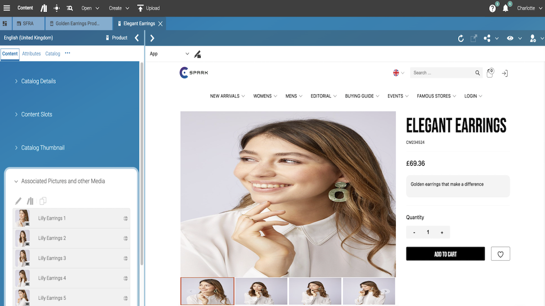Increase quantity with the plus stepper
The width and height of the screenshot is (545, 306).
point(442,233)
